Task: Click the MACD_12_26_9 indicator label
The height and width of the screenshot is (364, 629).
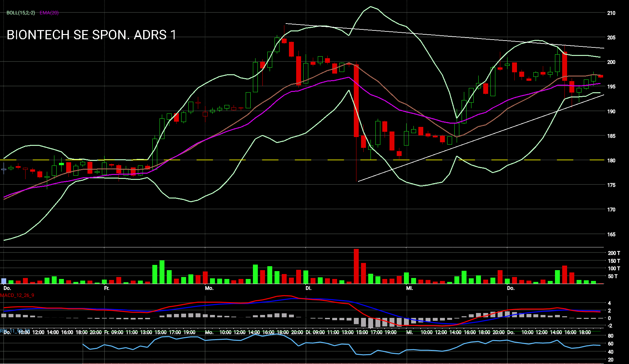Action: (x=17, y=295)
